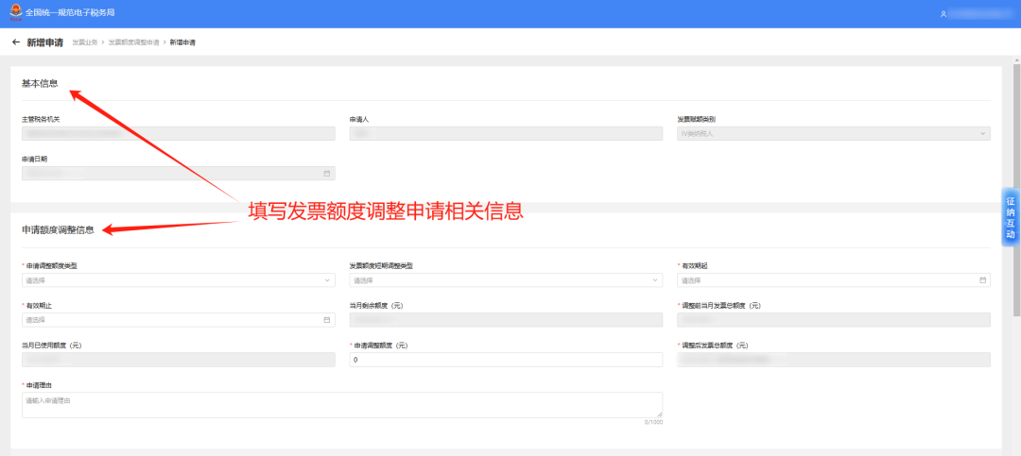Screen dimensions: 1021x456
Task: Click into the 申请理由 text area
Action: (x=340, y=404)
